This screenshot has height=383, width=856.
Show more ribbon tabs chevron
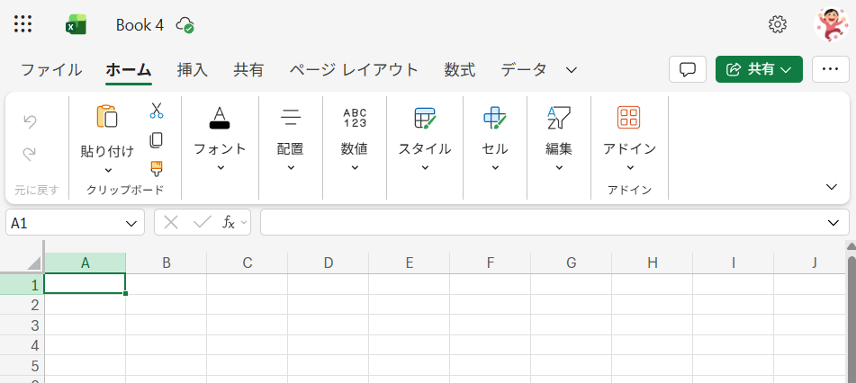pos(571,70)
